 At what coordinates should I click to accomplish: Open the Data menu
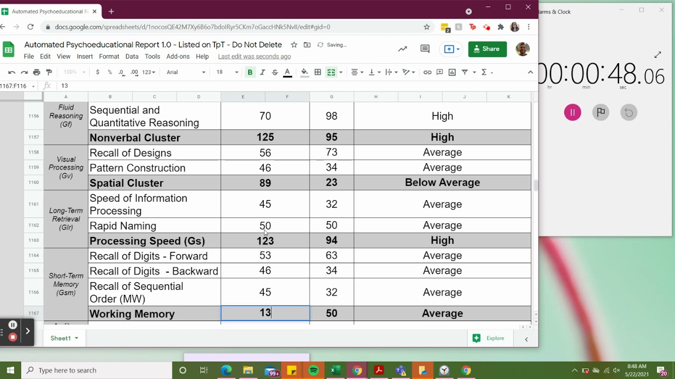click(x=132, y=56)
